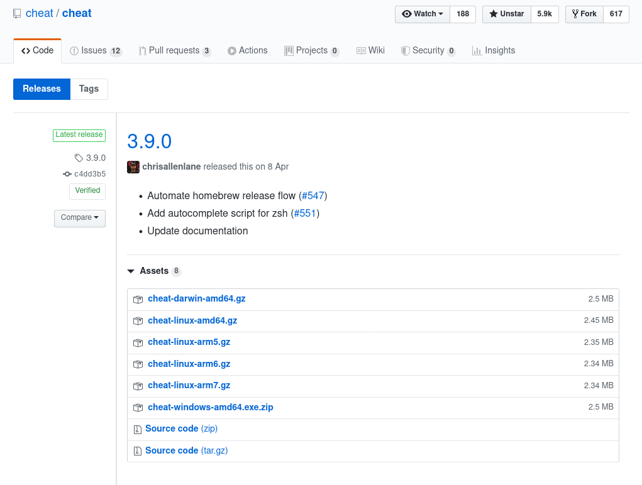
Task: Open the stargazers count 5.9k
Action: tap(545, 14)
